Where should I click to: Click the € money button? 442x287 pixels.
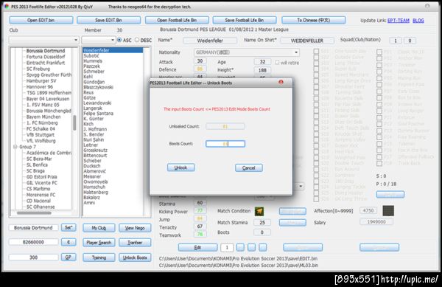pyautogui.click(x=69, y=242)
